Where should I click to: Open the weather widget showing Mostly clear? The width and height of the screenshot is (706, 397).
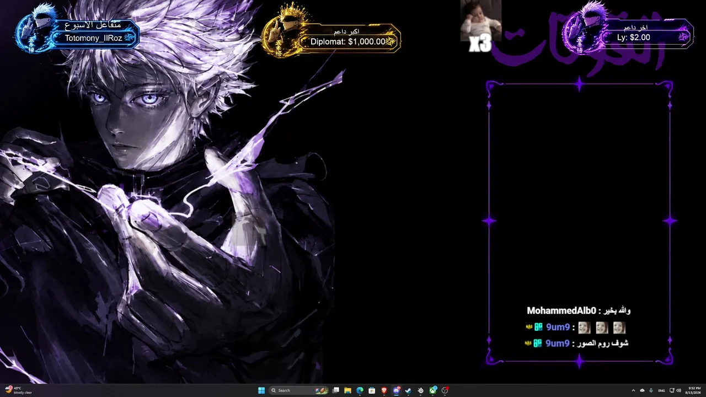pos(19,390)
